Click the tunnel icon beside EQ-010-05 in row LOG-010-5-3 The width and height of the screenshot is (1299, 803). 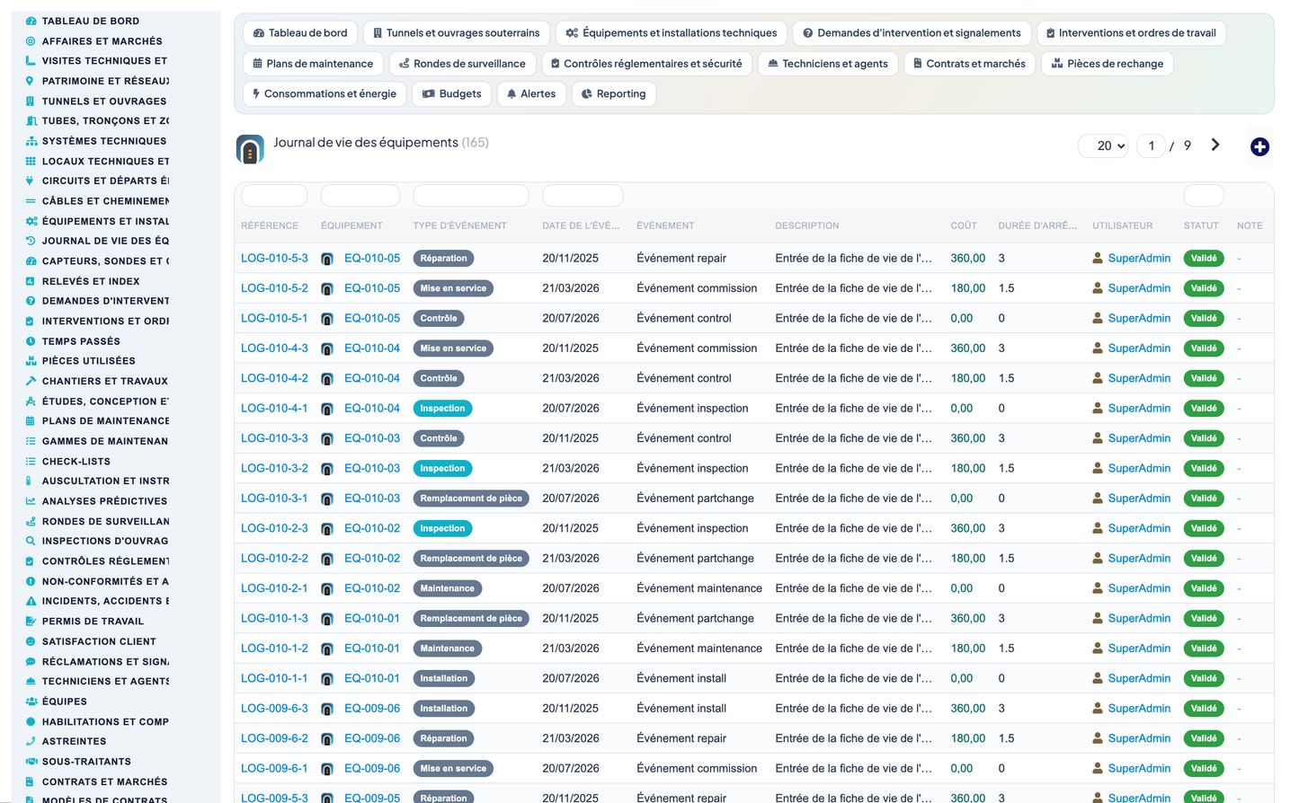[327, 259]
